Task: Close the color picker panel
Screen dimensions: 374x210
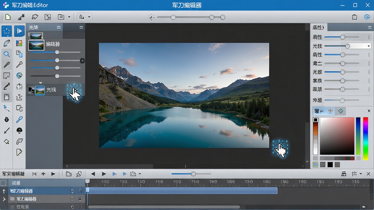Action: click(x=369, y=111)
